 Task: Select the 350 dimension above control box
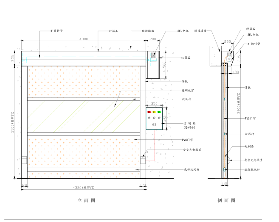[x=154, y=103]
